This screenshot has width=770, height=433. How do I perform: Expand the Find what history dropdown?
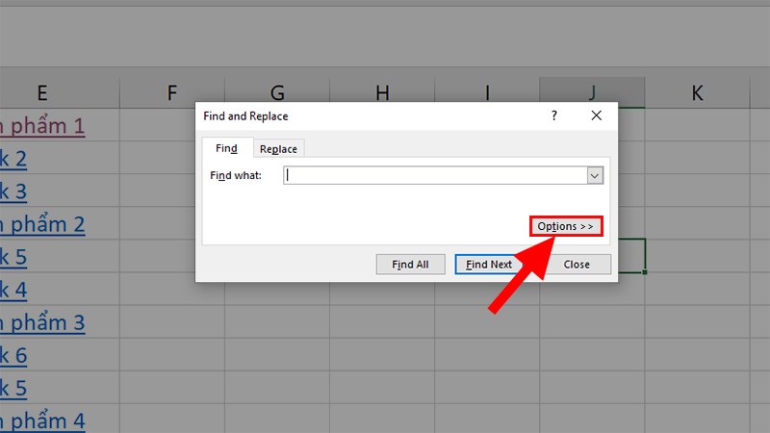tap(595, 175)
